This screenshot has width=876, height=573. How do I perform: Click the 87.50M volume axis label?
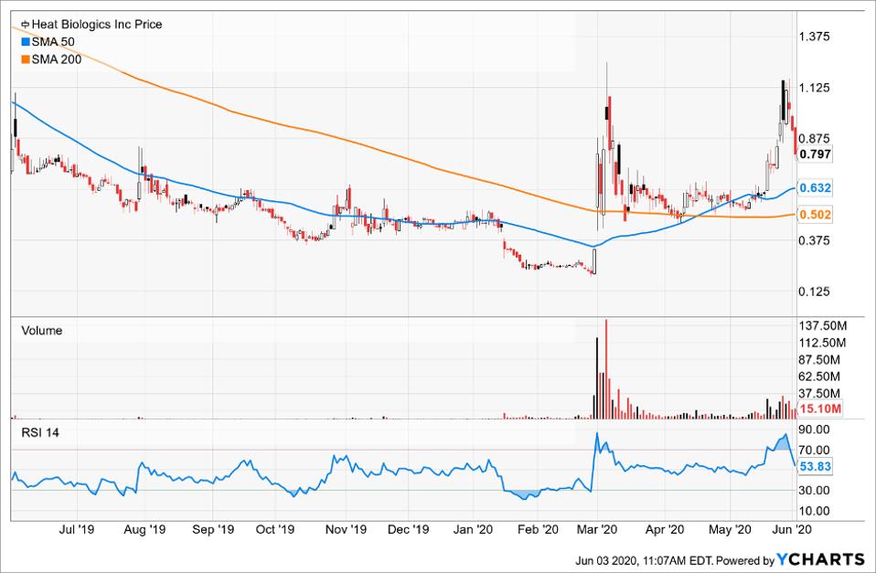(819, 360)
